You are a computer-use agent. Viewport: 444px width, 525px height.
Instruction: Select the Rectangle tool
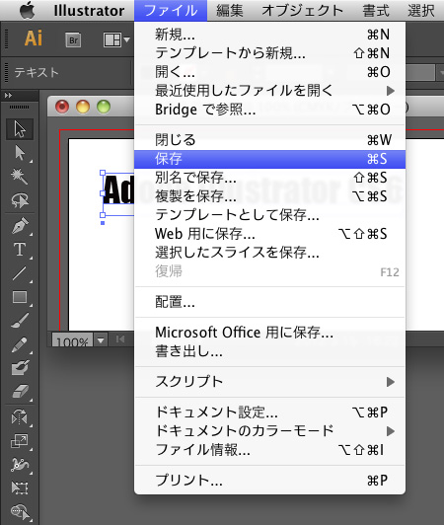click(x=20, y=297)
